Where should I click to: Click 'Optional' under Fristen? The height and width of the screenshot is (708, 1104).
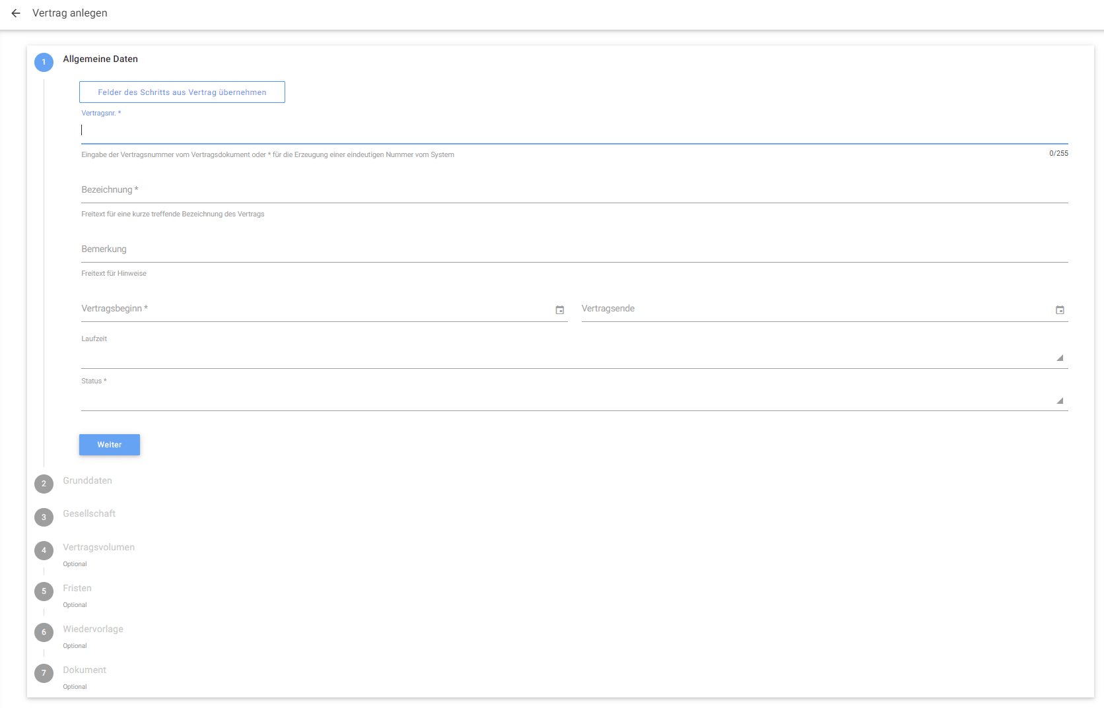pos(75,605)
